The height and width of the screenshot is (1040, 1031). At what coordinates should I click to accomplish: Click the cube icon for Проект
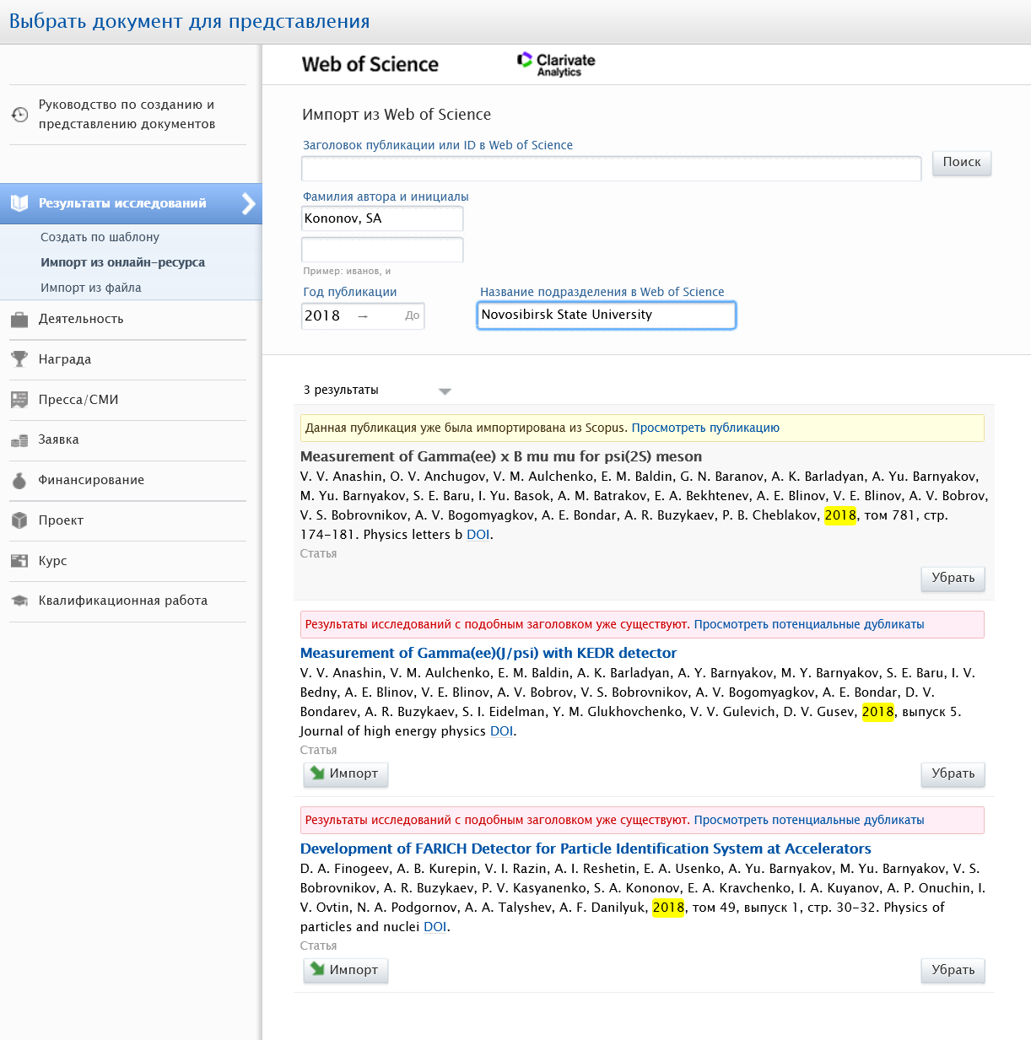coord(19,520)
